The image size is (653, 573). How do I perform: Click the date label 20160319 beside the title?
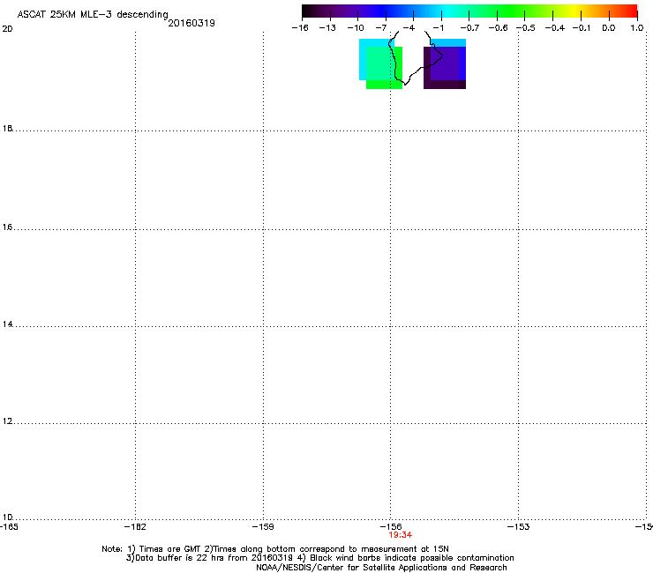pyautogui.click(x=191, y=23)
